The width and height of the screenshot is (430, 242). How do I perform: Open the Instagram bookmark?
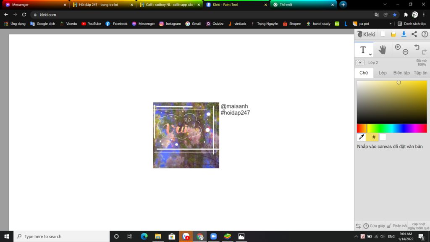pyautogui.click(x=170, y=24)
